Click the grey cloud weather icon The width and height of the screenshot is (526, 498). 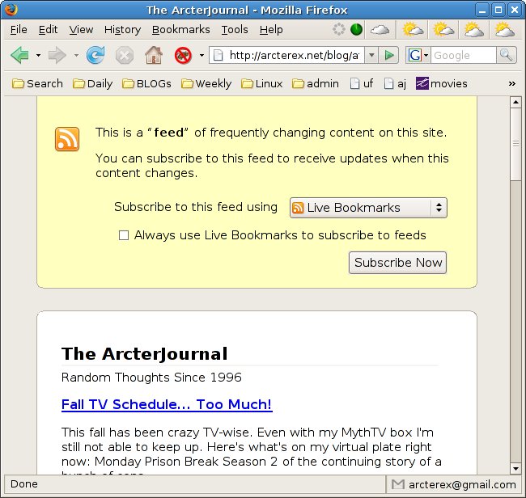380,30
